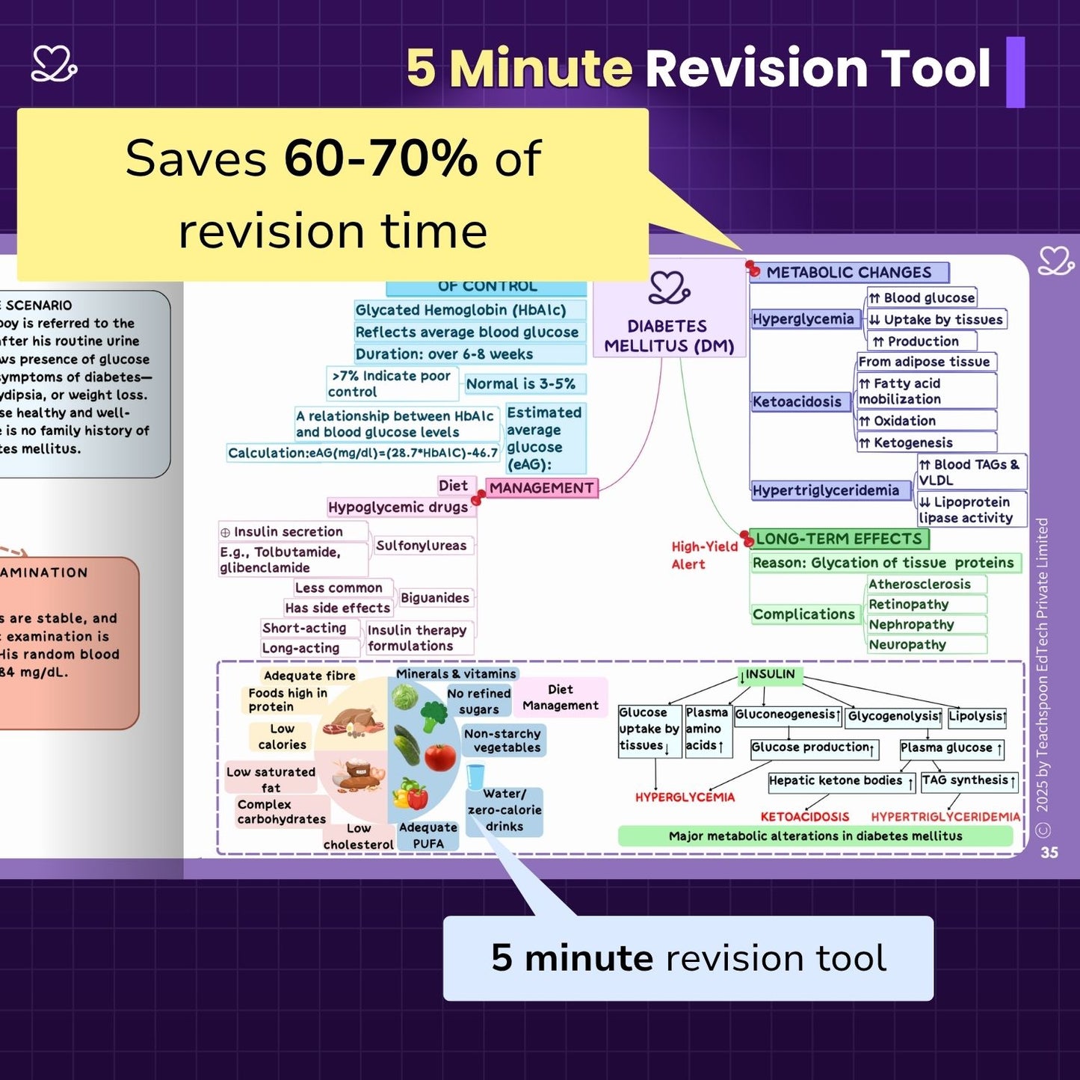Click the red tomato image
Viewport: 1080px width, 1080px height.
pyautogui.click(x=440, y=757)
